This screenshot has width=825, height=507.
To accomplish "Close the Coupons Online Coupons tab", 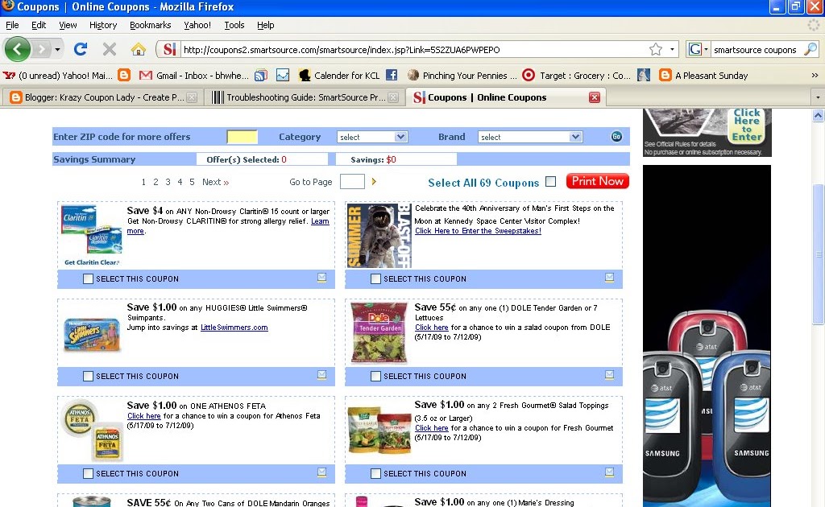I will click(x=595, y=97).
